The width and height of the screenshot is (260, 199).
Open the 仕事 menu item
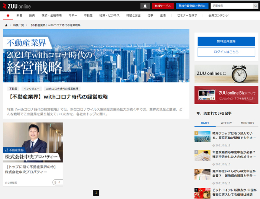coord(150,16)
